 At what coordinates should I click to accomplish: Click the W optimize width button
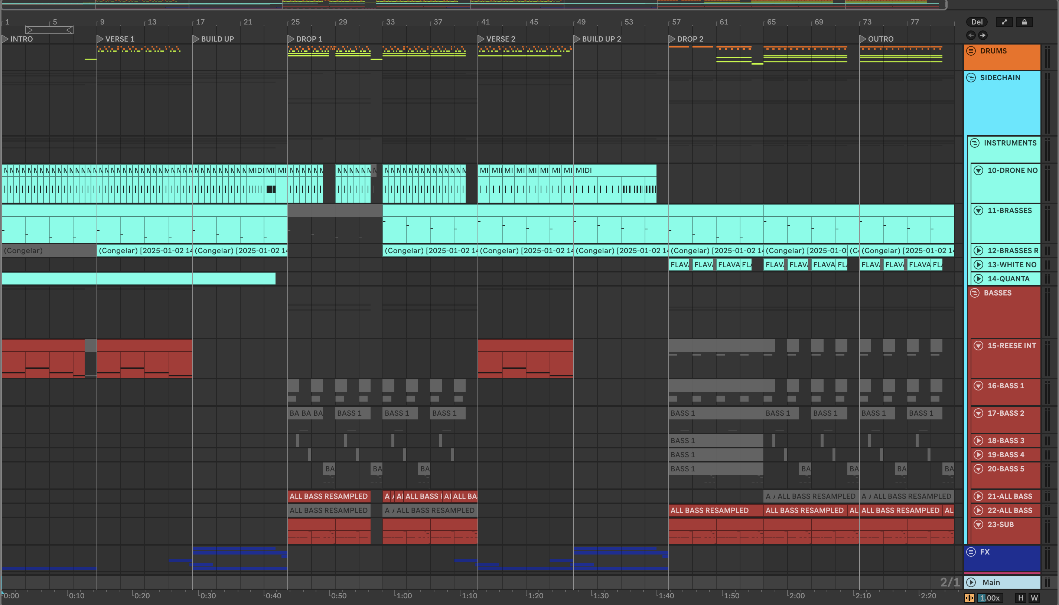click(1034, 598)
